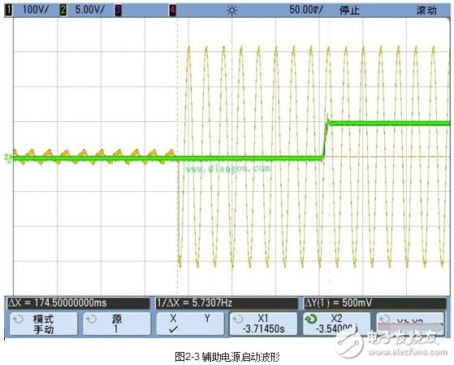Select the X2 cursor softkey

337,324
